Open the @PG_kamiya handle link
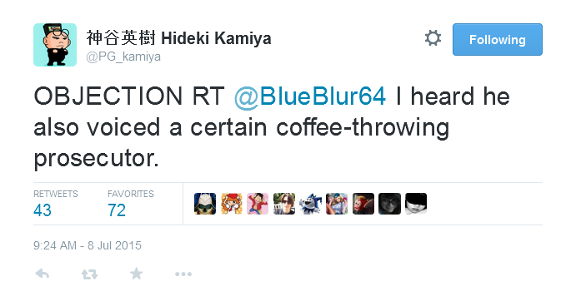 (x=123, y=57)
